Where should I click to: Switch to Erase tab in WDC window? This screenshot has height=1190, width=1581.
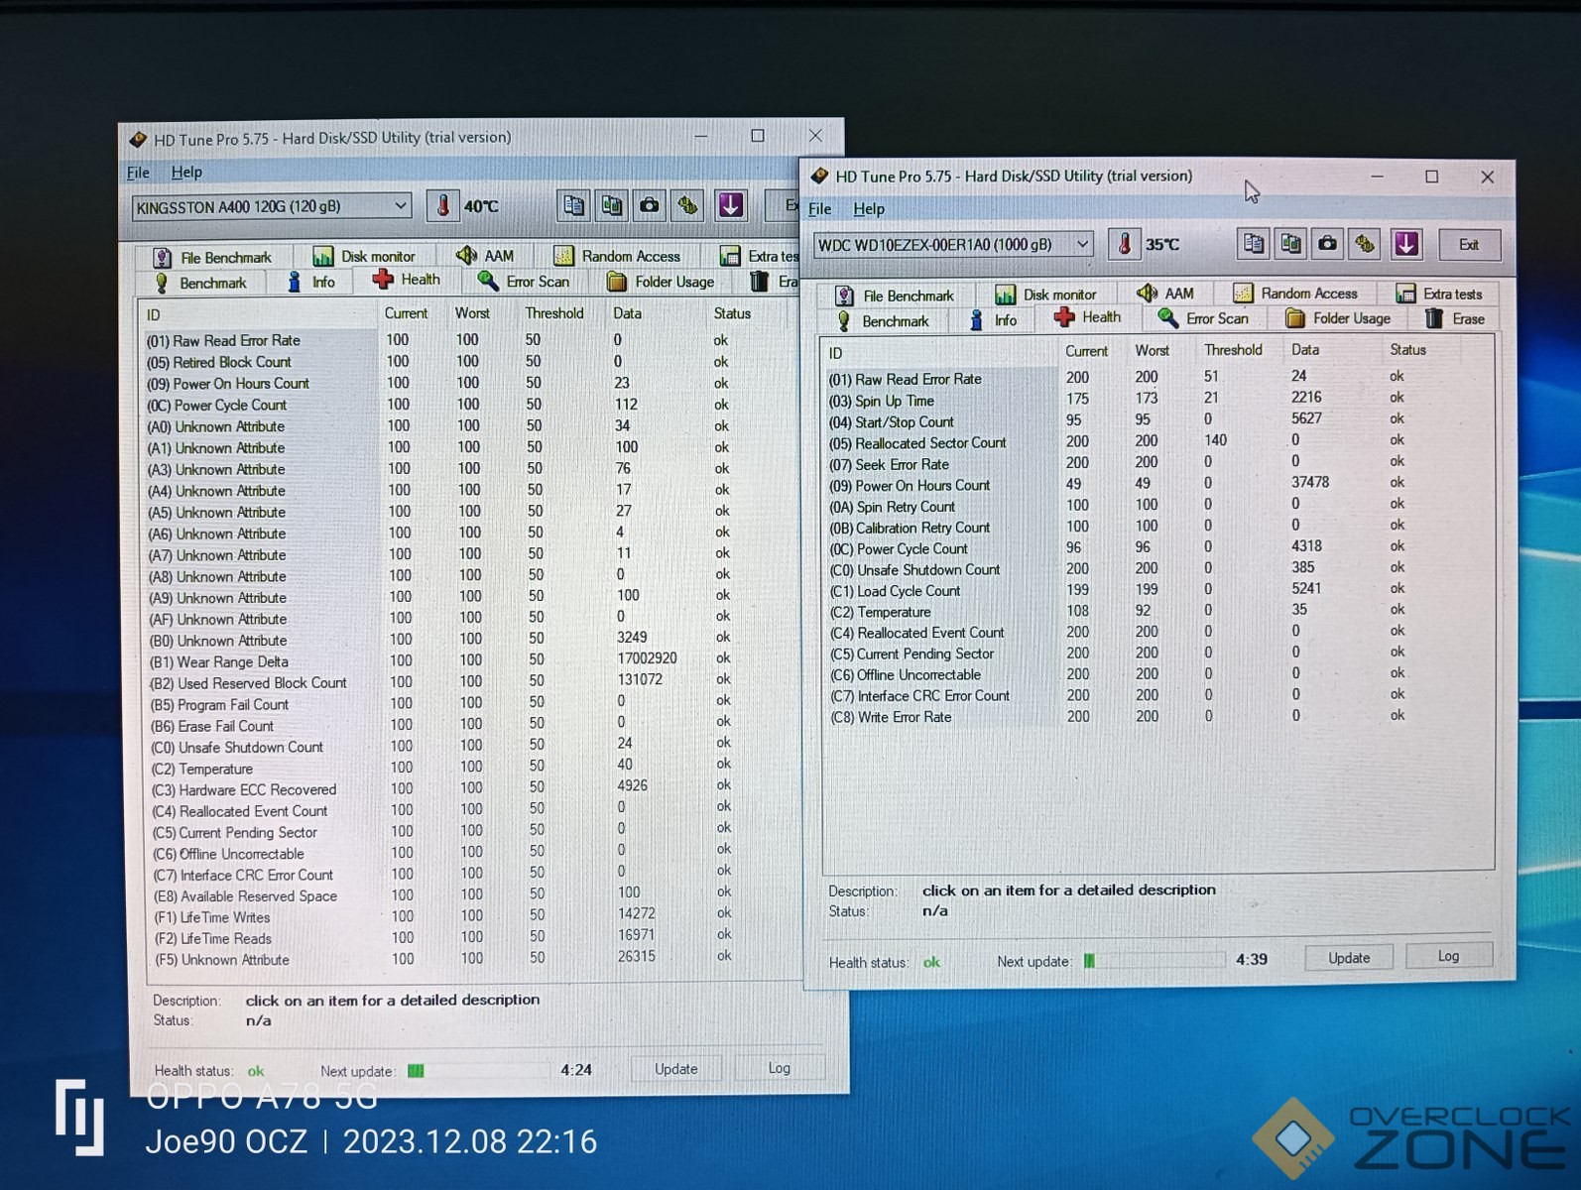pos(1455,318)
